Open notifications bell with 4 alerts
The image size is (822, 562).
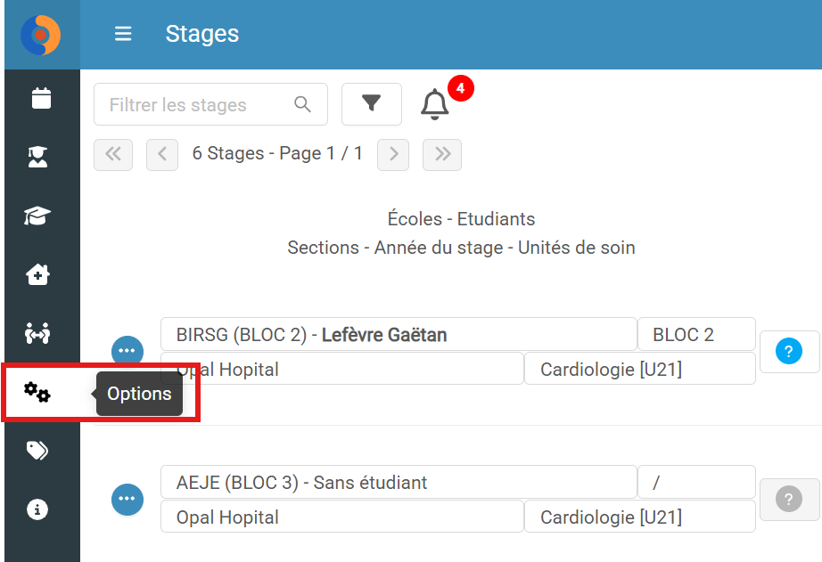click(x=435, y=103)
